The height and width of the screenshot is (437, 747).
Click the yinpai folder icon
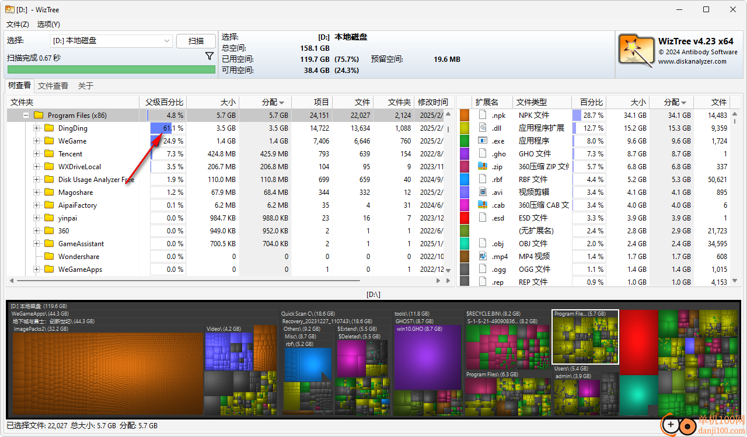[50, 218]
